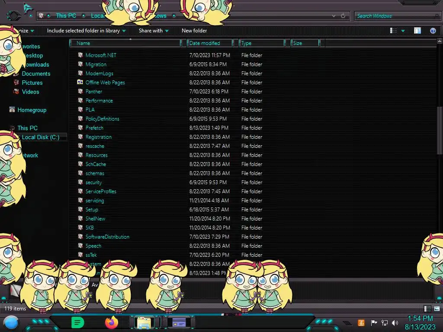Click the network tray icon
Screen dimensions: 443x332
(x=384, y=322)
